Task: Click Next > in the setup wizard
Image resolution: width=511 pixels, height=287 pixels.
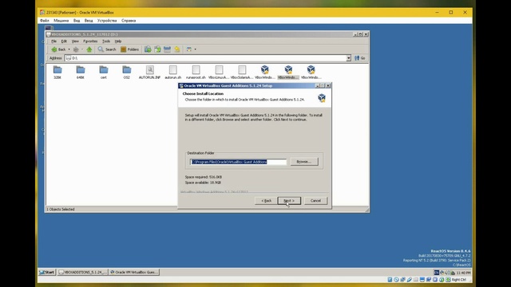Action: pos(289,201)
